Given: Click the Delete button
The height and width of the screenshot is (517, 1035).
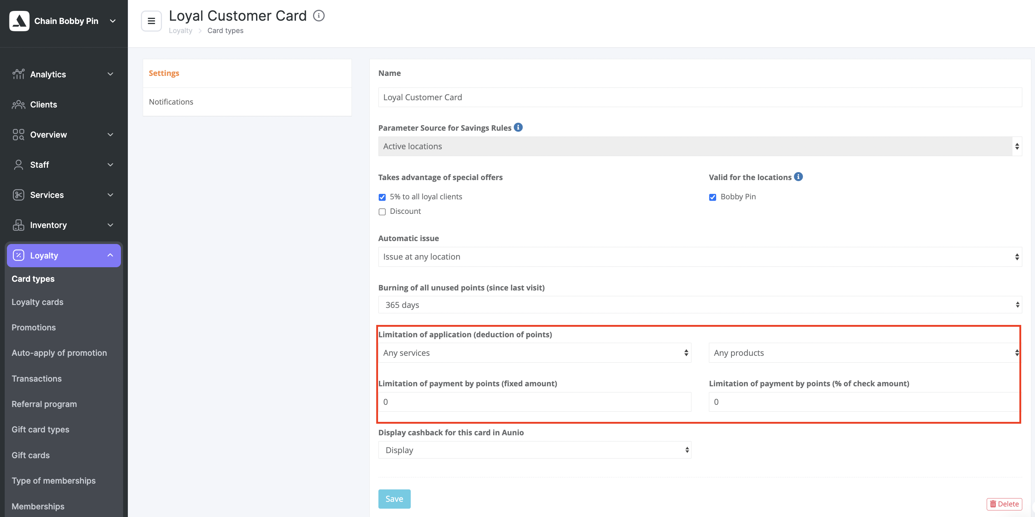Looking at the screenshot, I should click(1004, 504).
